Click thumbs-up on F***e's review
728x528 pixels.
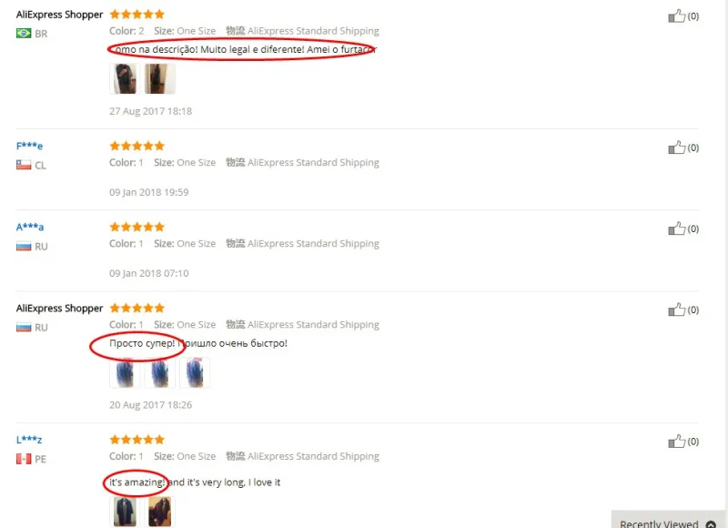(676, 147)
